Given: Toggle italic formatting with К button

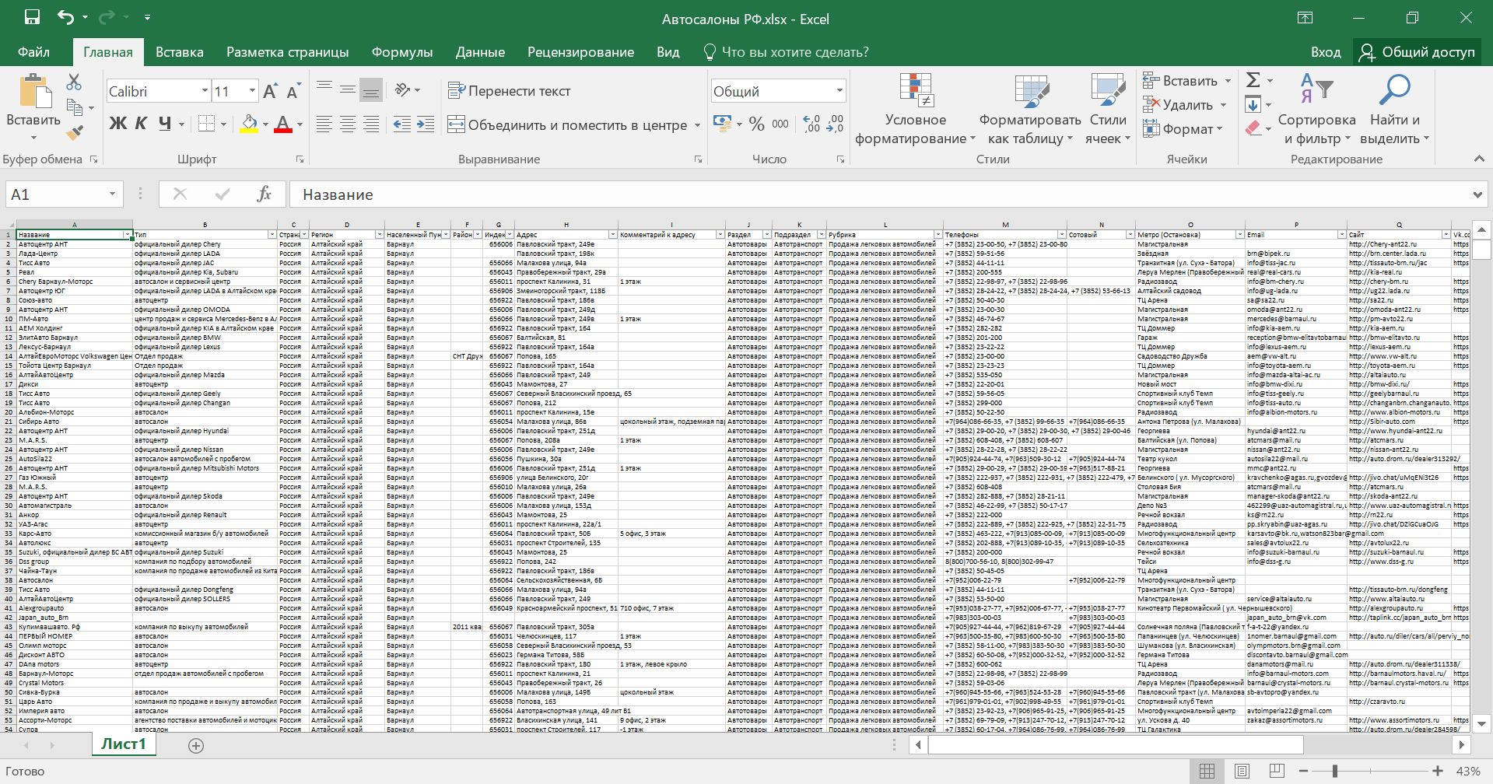Looking at the screenshot, I should click(x=141, y=124).
